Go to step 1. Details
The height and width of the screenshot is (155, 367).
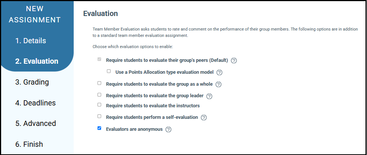[31, 41]
